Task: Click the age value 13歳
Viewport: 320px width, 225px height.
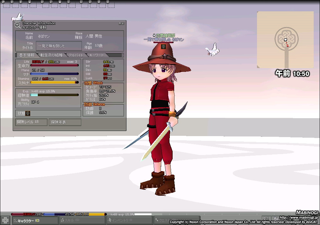Action: [99, 45]
